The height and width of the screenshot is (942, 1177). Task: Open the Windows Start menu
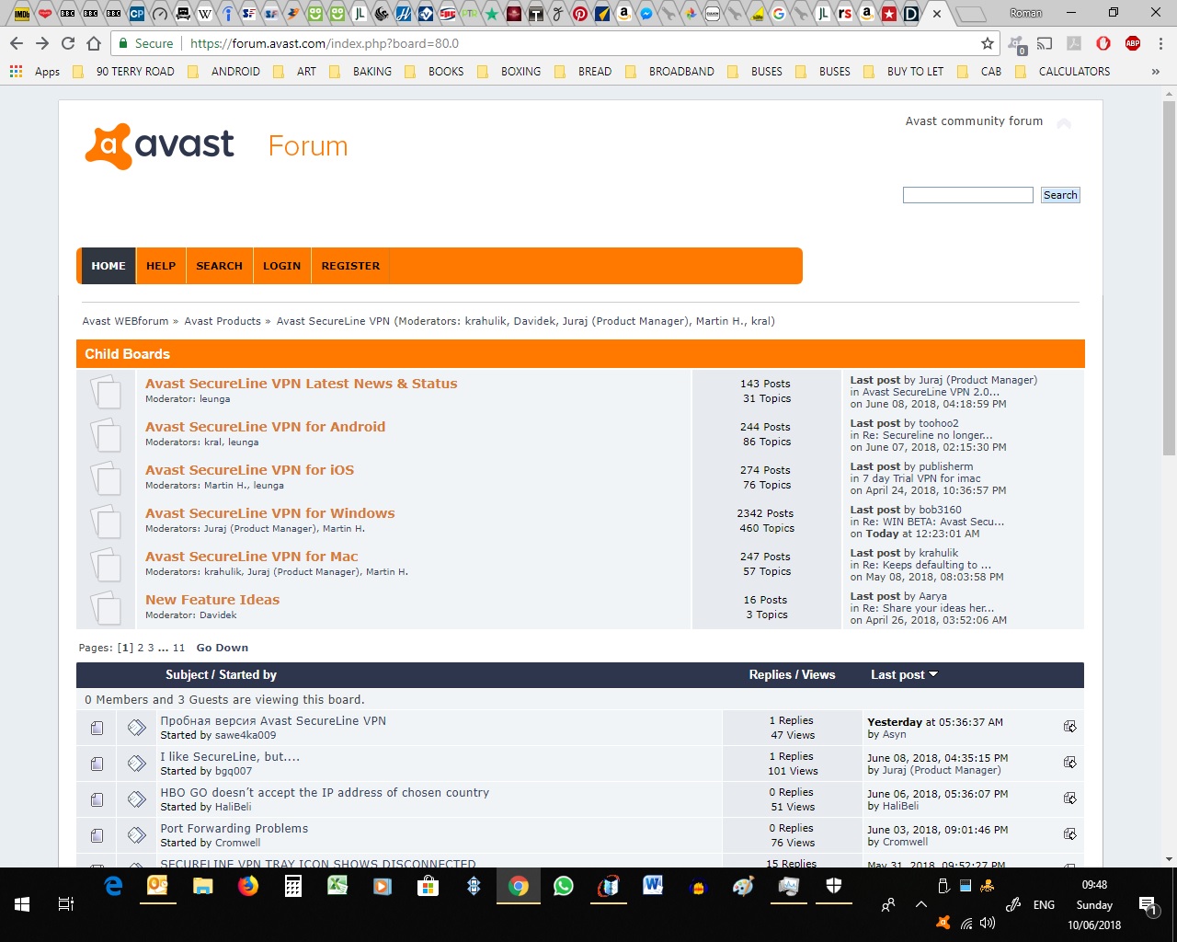coord(22,904)
